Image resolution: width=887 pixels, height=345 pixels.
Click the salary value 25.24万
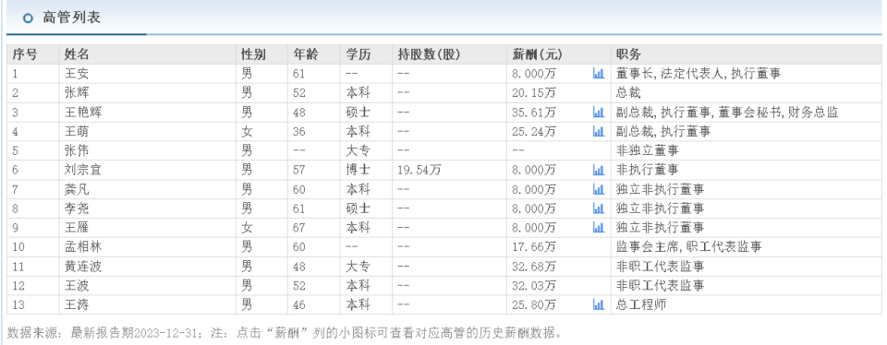tap(534, 131)
